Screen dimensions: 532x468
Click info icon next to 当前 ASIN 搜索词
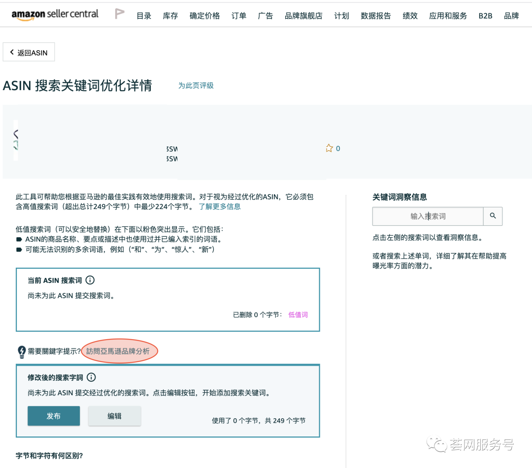tap(90, 280)
